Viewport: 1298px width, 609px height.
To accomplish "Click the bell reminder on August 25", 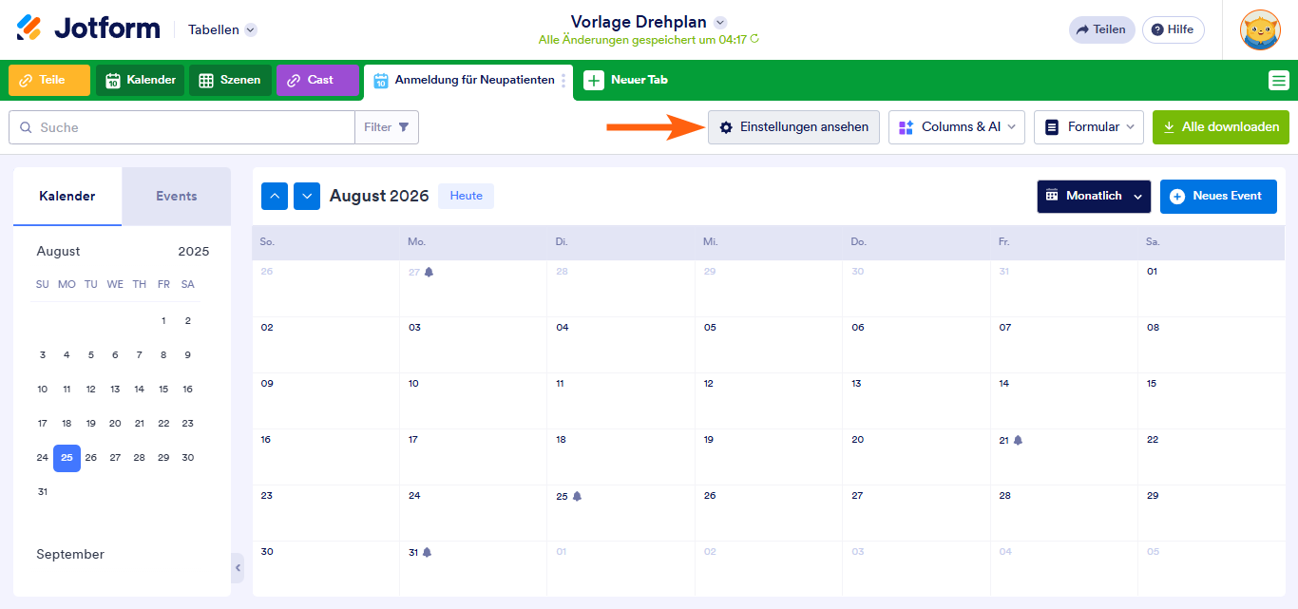I will point(577,496).
